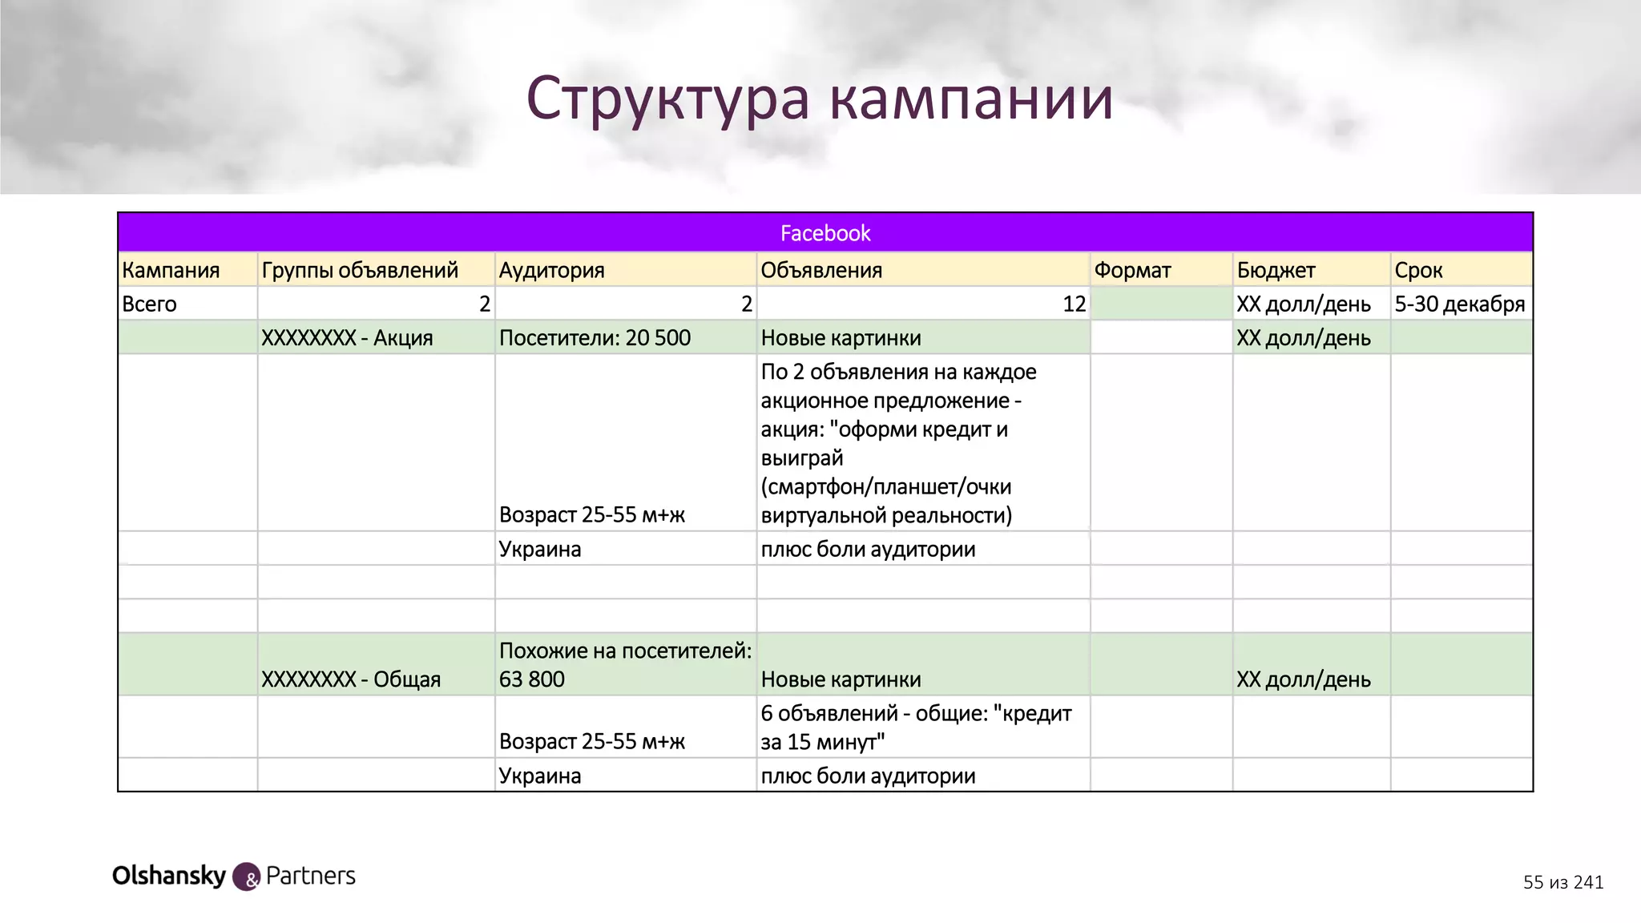Click the 'Всего' row label

187,304
